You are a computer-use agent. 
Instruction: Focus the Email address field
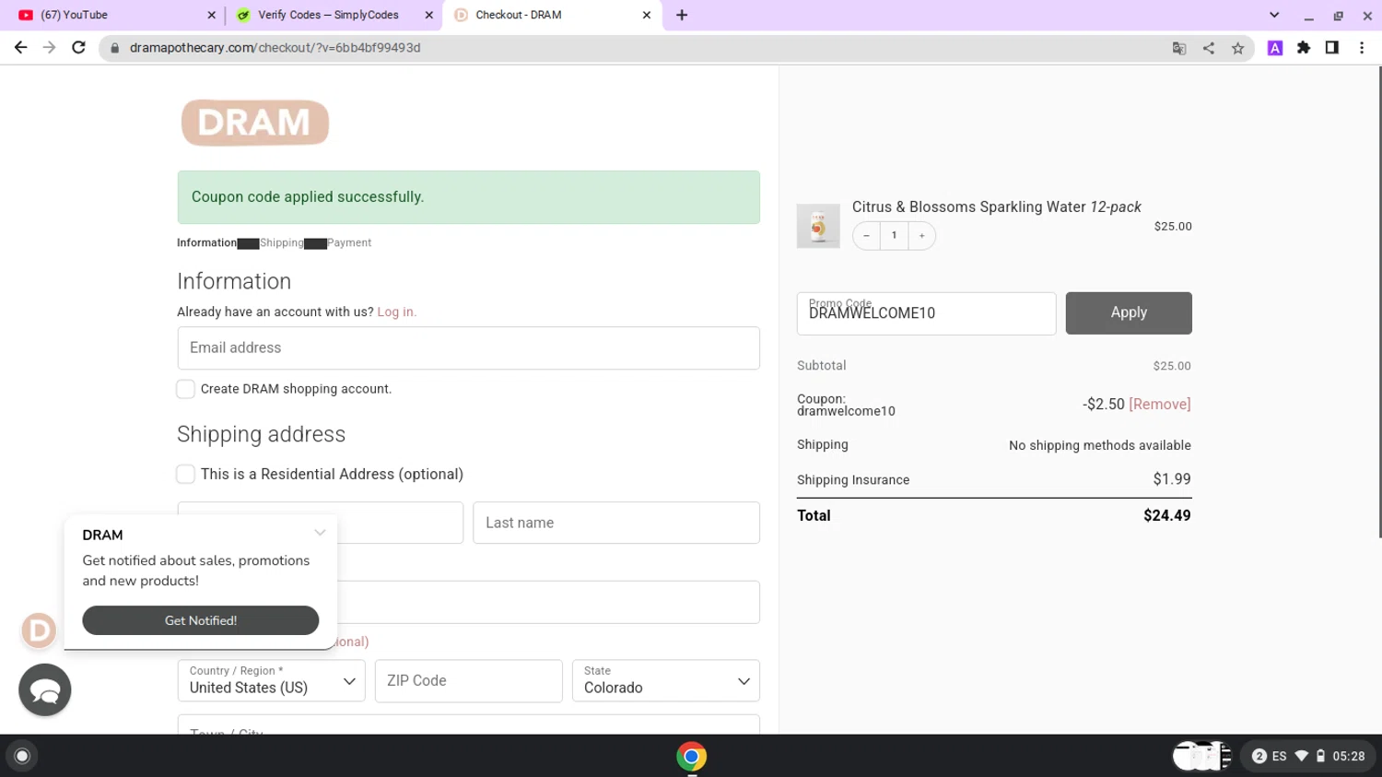click(x=468, y=347)
